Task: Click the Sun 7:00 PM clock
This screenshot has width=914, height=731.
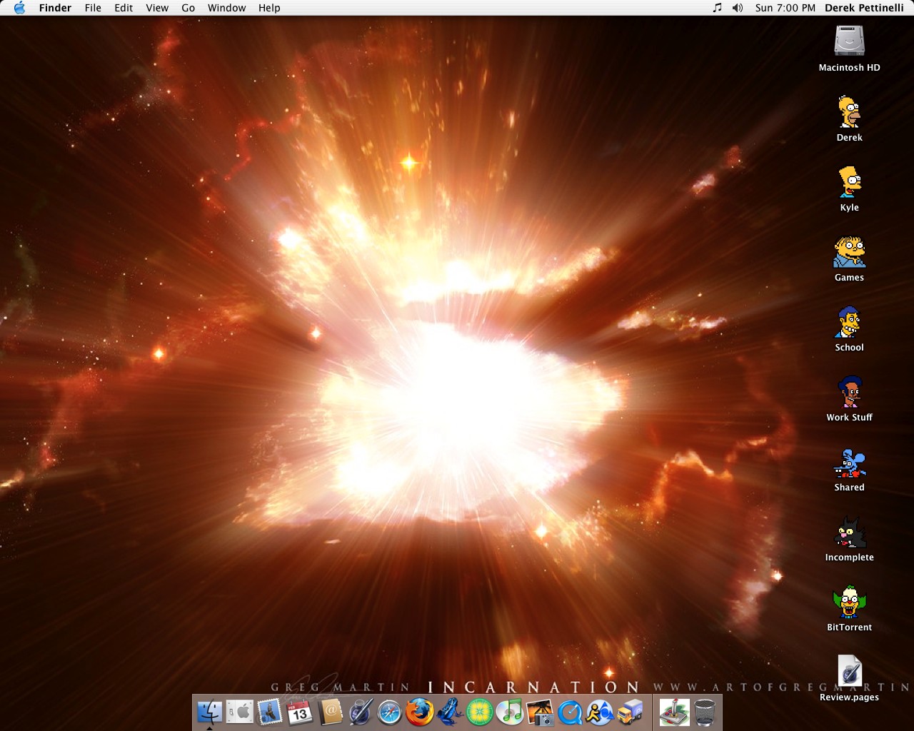Action: [785, 8]
